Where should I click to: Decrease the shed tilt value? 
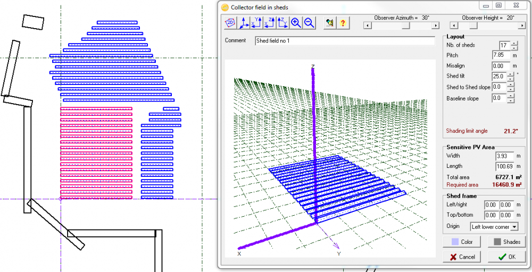point(511,79)
